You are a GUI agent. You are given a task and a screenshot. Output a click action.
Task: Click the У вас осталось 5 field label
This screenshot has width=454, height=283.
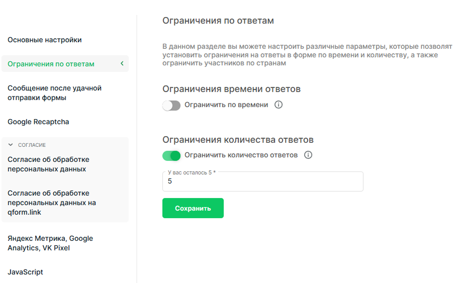tap(192, 172)
